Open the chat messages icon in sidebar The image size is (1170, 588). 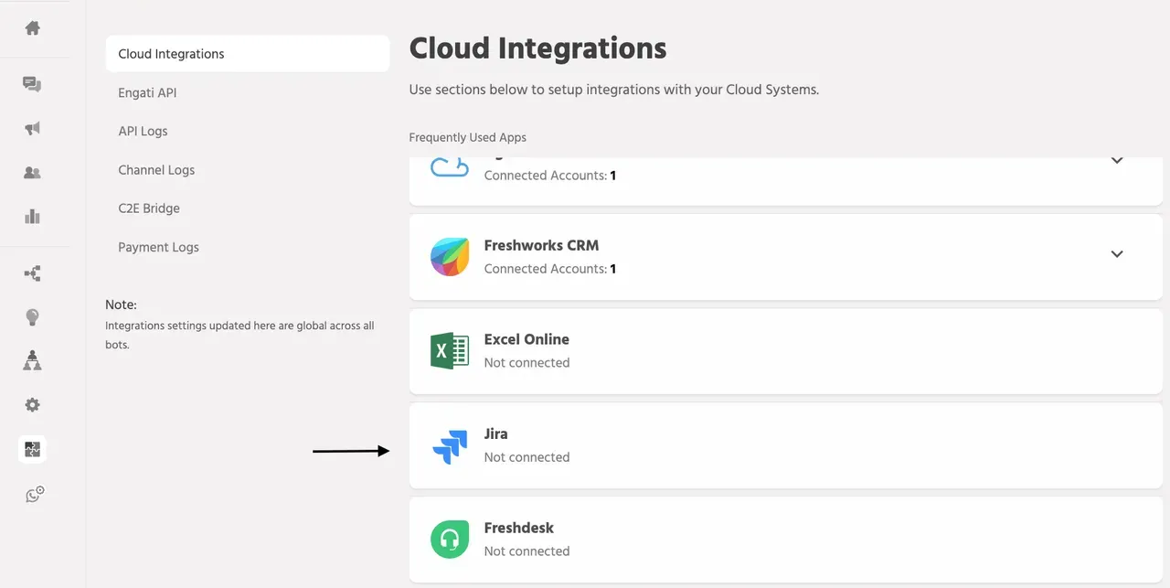(32, 85)
